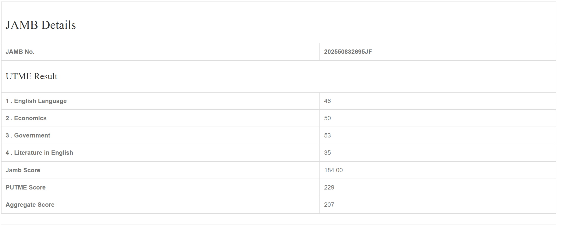Screen dimensions: 563x225
Task: Select the Jamb Score row label
Action: click(23, 170)
